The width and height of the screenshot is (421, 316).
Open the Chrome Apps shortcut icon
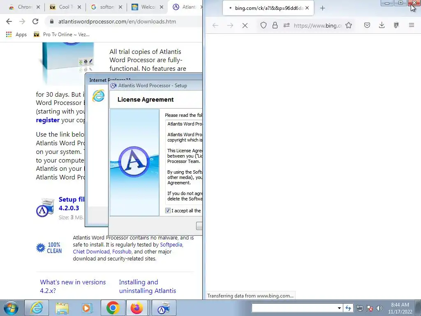point(9,35)
